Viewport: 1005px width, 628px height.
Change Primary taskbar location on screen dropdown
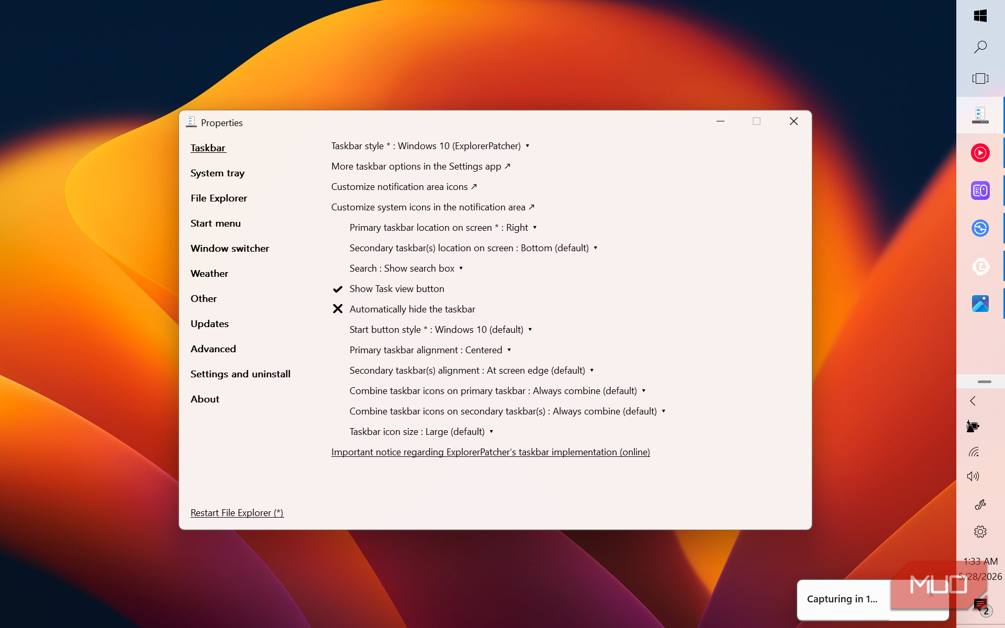pyautogui.click(x=443, y=228)
